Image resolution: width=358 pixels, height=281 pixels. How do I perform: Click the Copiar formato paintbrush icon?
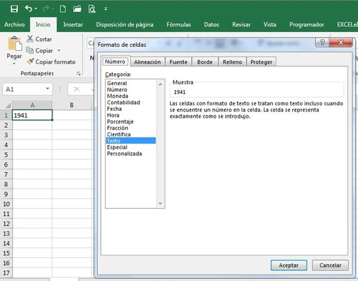coord(30,61)
